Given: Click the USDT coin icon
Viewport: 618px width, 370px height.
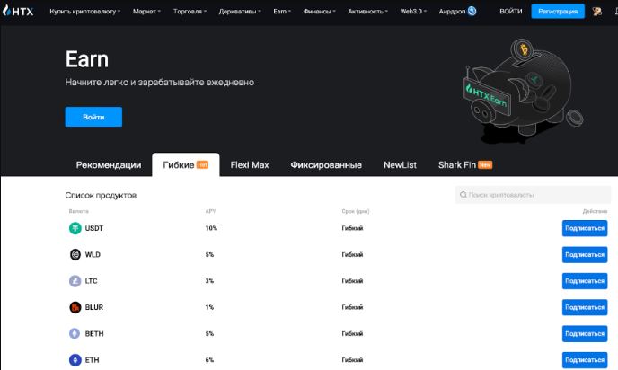Looking at the screenshot, I should (75, 228).
